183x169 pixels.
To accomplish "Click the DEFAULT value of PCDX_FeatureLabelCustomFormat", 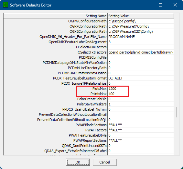I will click(x=141, y=78).
